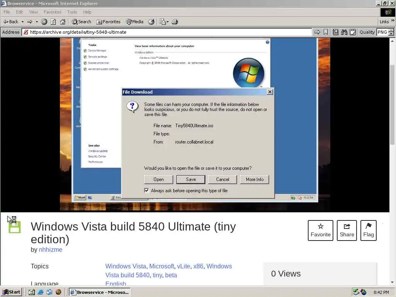Open the x86 topic link
Screen dimensions: 396x297
(198, 266)
